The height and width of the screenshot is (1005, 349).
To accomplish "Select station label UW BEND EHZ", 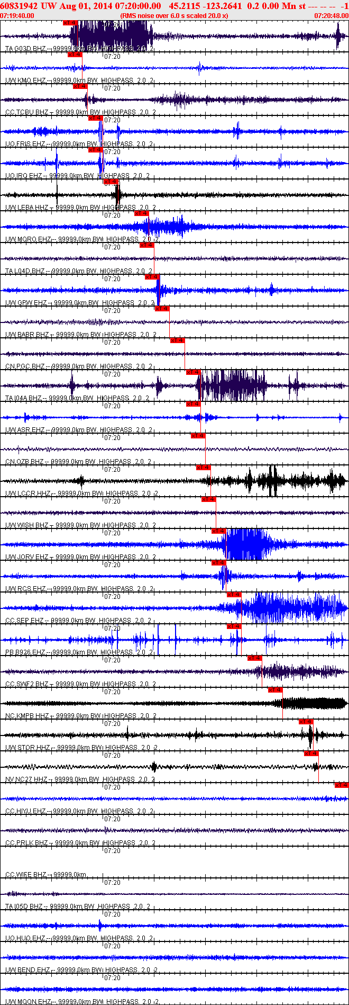I will pyautogui.click(x=28, y=970).
